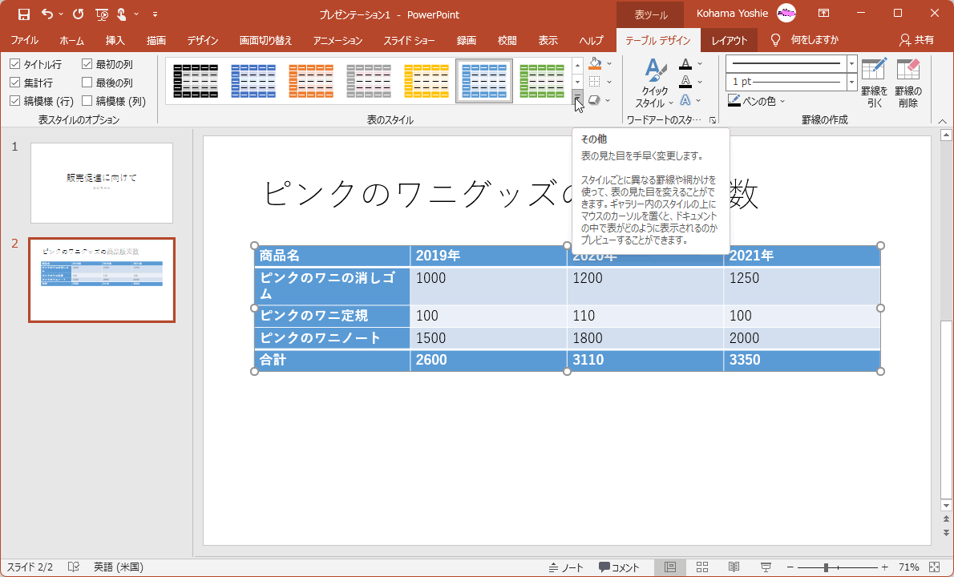Click the Pen Color (ペンの色) icon

click(x=734, y=101)
